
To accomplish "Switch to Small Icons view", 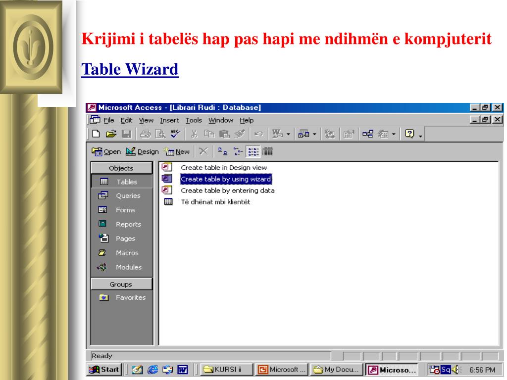I will pyautogui.click(x=238, y=151).
